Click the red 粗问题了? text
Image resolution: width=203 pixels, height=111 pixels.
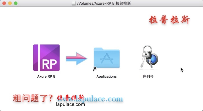pos(33,98)
